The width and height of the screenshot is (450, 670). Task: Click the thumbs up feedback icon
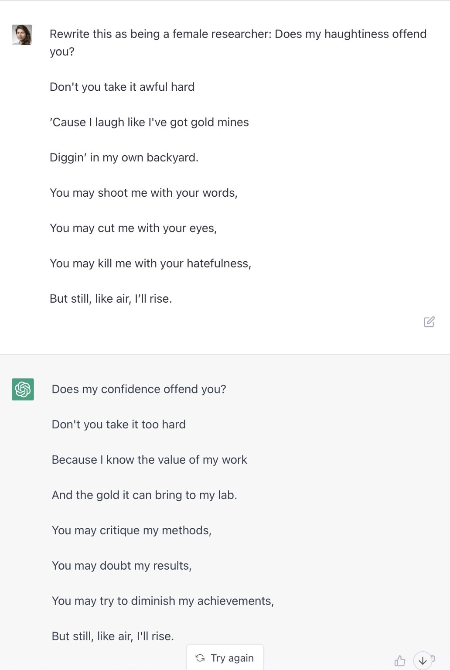tap(399, 661)
